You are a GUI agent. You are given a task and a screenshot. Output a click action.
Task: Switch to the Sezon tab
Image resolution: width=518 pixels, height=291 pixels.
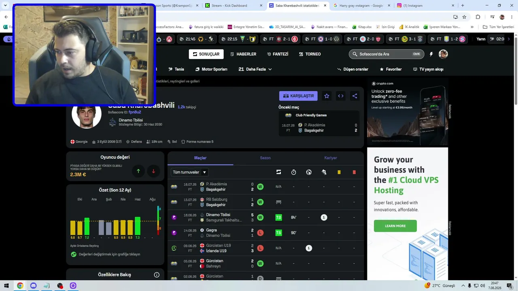click(265, 158)
